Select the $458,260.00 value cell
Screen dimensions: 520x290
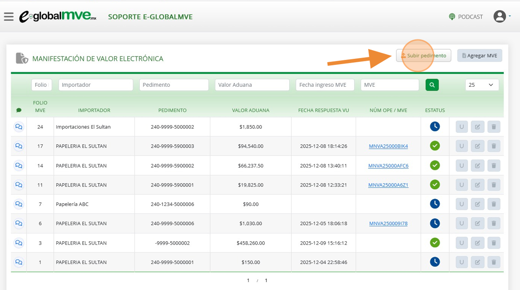(251, 243)
